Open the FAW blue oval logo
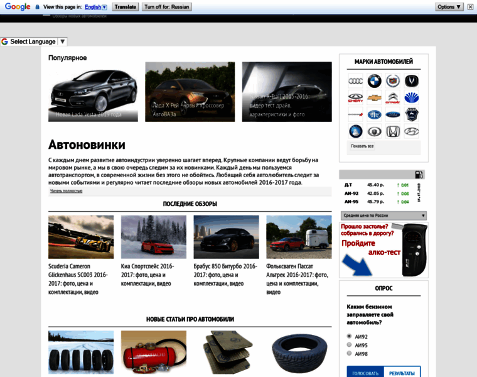This screenshot has width=477, height=377. (x=374, y=114)
